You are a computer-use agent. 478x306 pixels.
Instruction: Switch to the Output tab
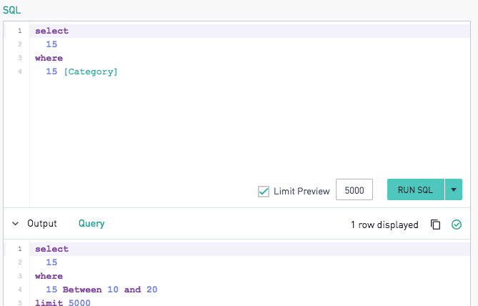coord(42,224)
